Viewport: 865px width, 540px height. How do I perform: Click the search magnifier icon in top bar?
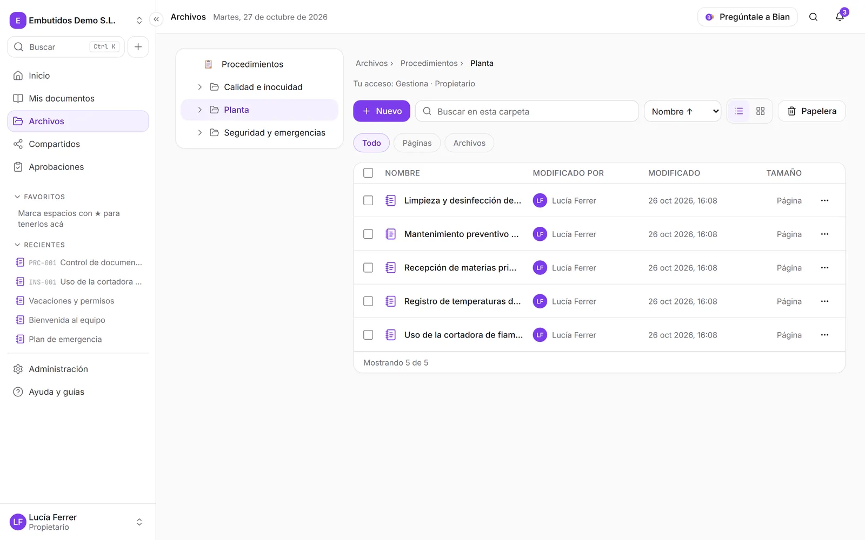[x=813, y=17]
